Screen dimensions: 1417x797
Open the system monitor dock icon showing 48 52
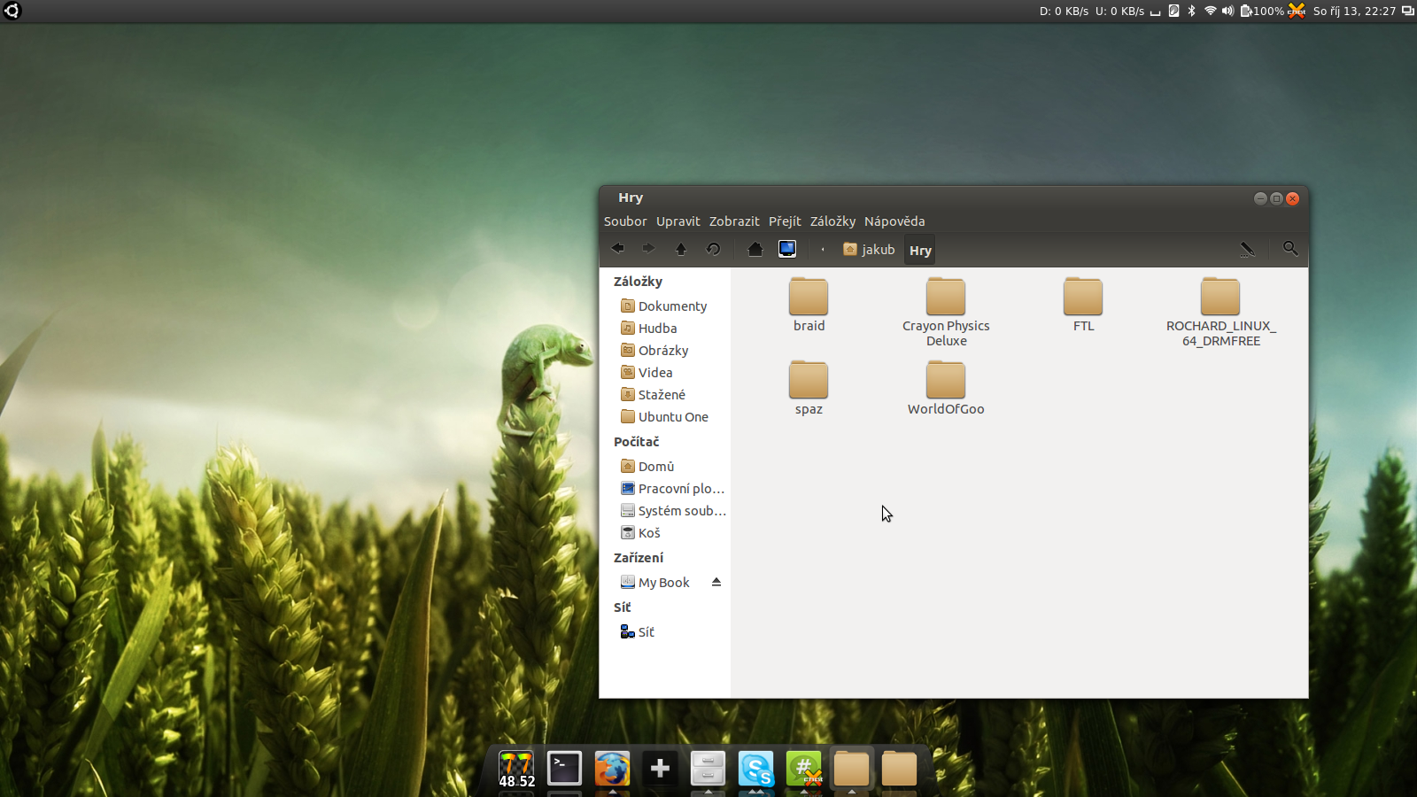coord(516,769)
